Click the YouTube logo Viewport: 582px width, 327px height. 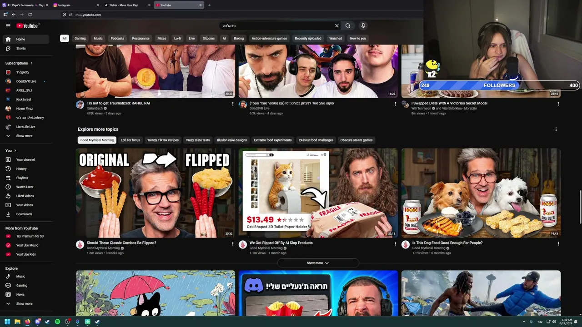tap(27, 26)
